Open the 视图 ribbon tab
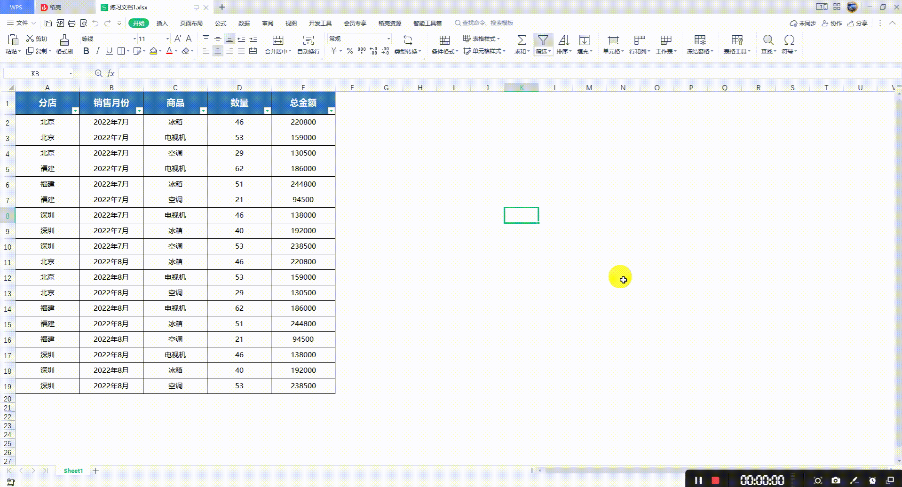 (291, 23)
